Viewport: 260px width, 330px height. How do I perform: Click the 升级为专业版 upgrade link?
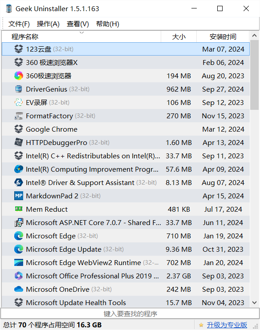227,325
